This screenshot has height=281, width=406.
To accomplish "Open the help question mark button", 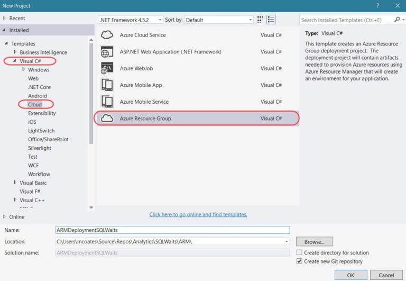I will [378, 6].
